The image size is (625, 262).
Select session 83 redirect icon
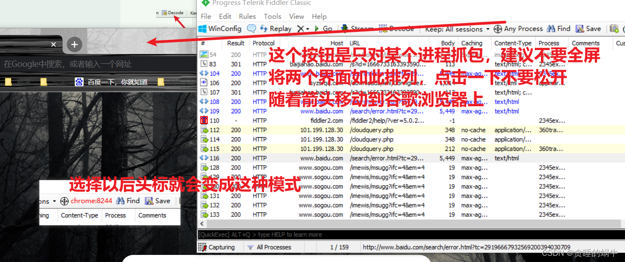[203, 64]
